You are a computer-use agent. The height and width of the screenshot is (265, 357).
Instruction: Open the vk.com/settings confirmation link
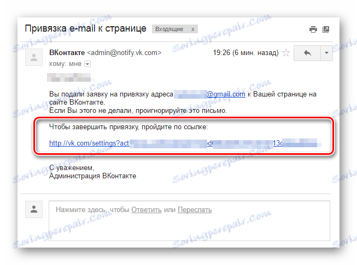pyautogui.click(x=185, y=143)
